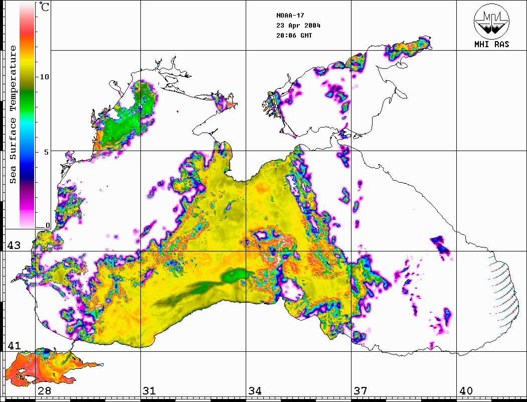Click the longitude label '34'
This screenshot has height=402, width=527.
(255, 391)
